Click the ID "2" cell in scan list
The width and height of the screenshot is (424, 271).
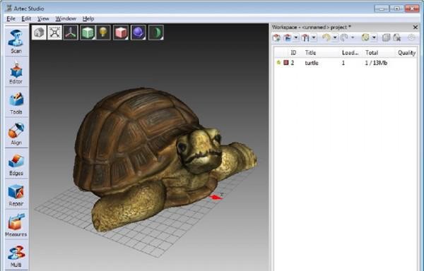[x=293, y=63]
